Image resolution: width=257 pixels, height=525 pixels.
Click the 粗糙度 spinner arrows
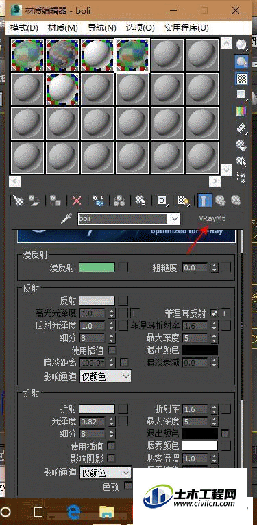click(x=215, y=268)
